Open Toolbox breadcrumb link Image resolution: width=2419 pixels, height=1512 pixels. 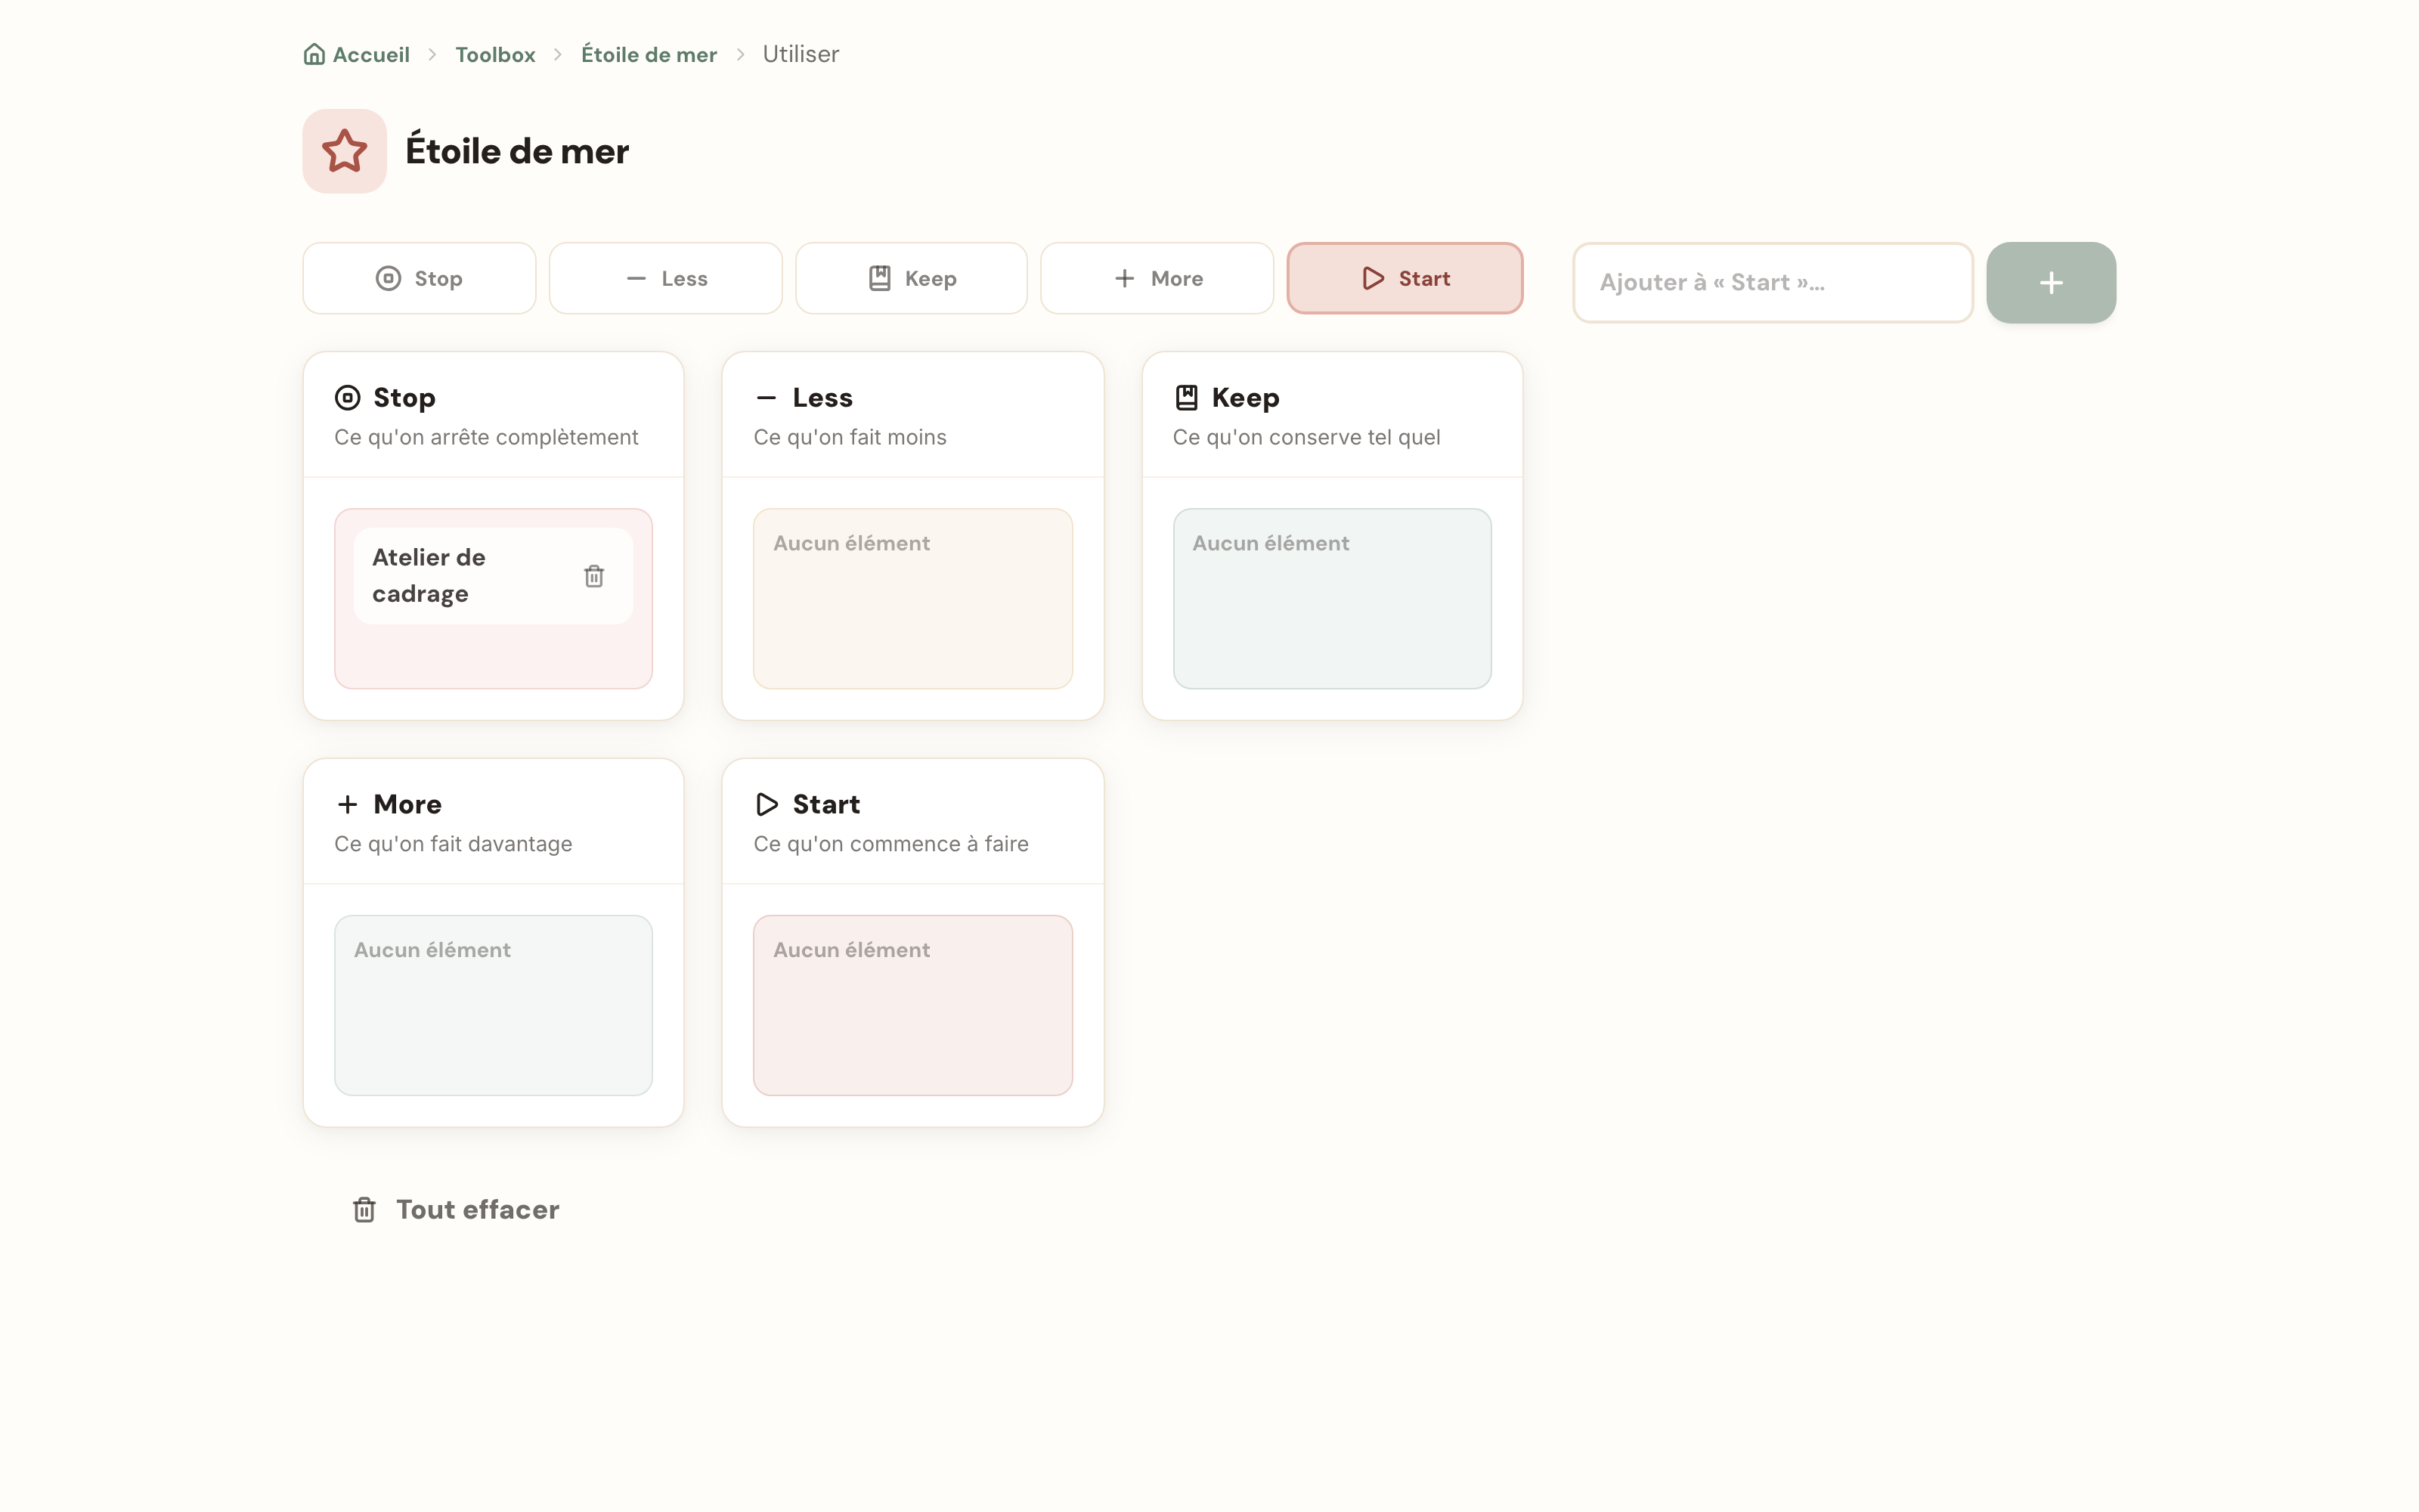(495, 54)
